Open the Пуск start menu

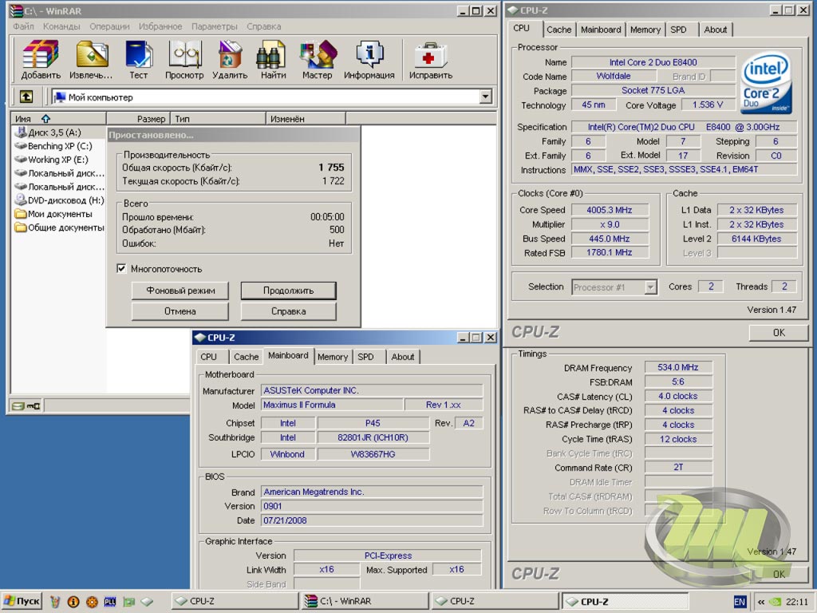tap(22, 601)
